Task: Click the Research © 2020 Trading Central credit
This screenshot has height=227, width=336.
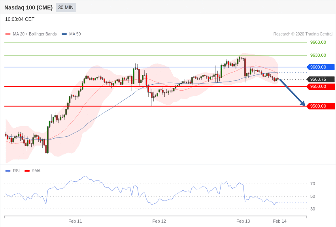Action: (303, 34)
